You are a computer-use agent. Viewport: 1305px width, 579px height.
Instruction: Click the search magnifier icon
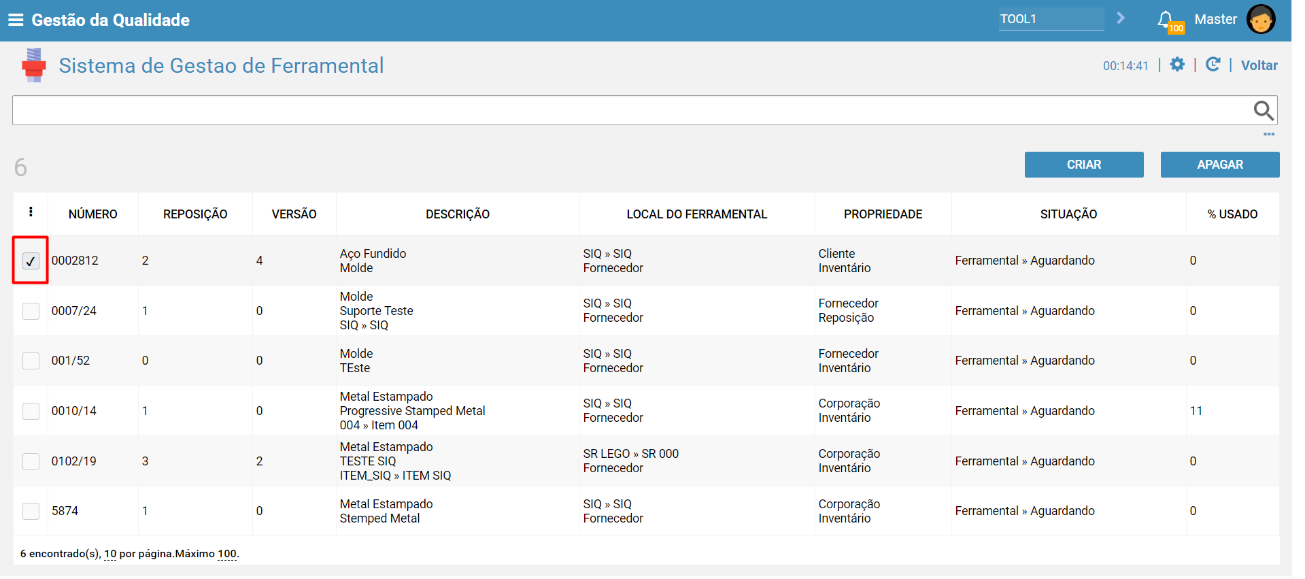click(1264, 110)
